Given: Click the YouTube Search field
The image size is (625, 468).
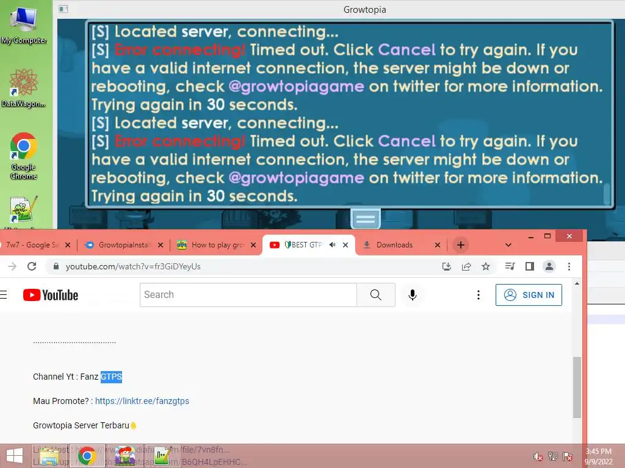Looking at the screenshot, I should pyautogui.click(x=248, y=295).
